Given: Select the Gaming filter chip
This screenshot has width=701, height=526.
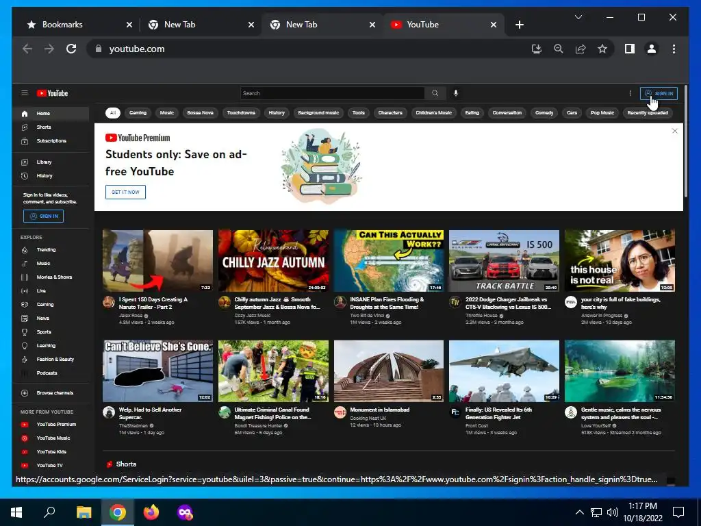Looking at the screenshot, I should coord(138,113).
